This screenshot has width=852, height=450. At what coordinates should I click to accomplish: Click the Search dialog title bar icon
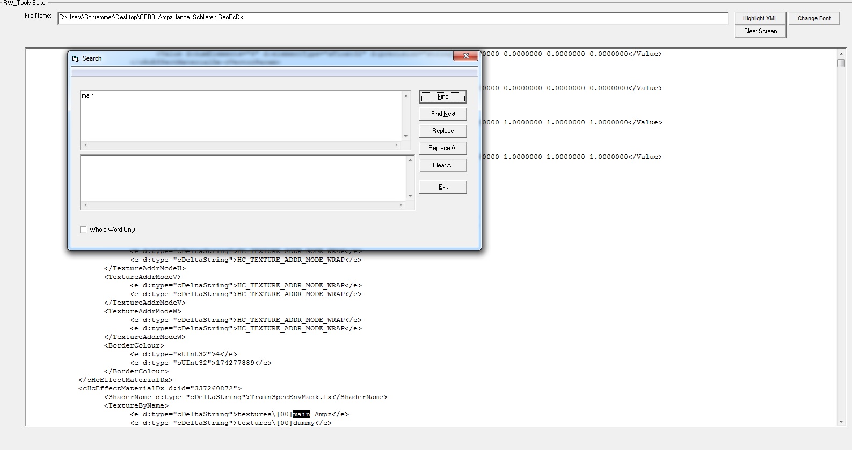pyautogui.click(x=76, y=58)
